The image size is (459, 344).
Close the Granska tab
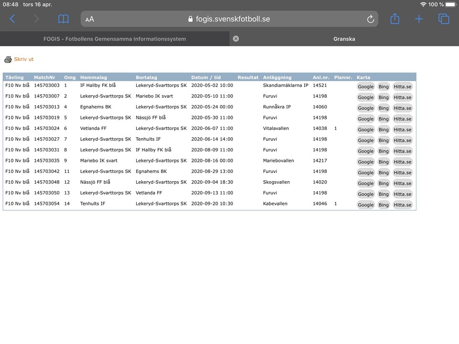tap(236, 39)
